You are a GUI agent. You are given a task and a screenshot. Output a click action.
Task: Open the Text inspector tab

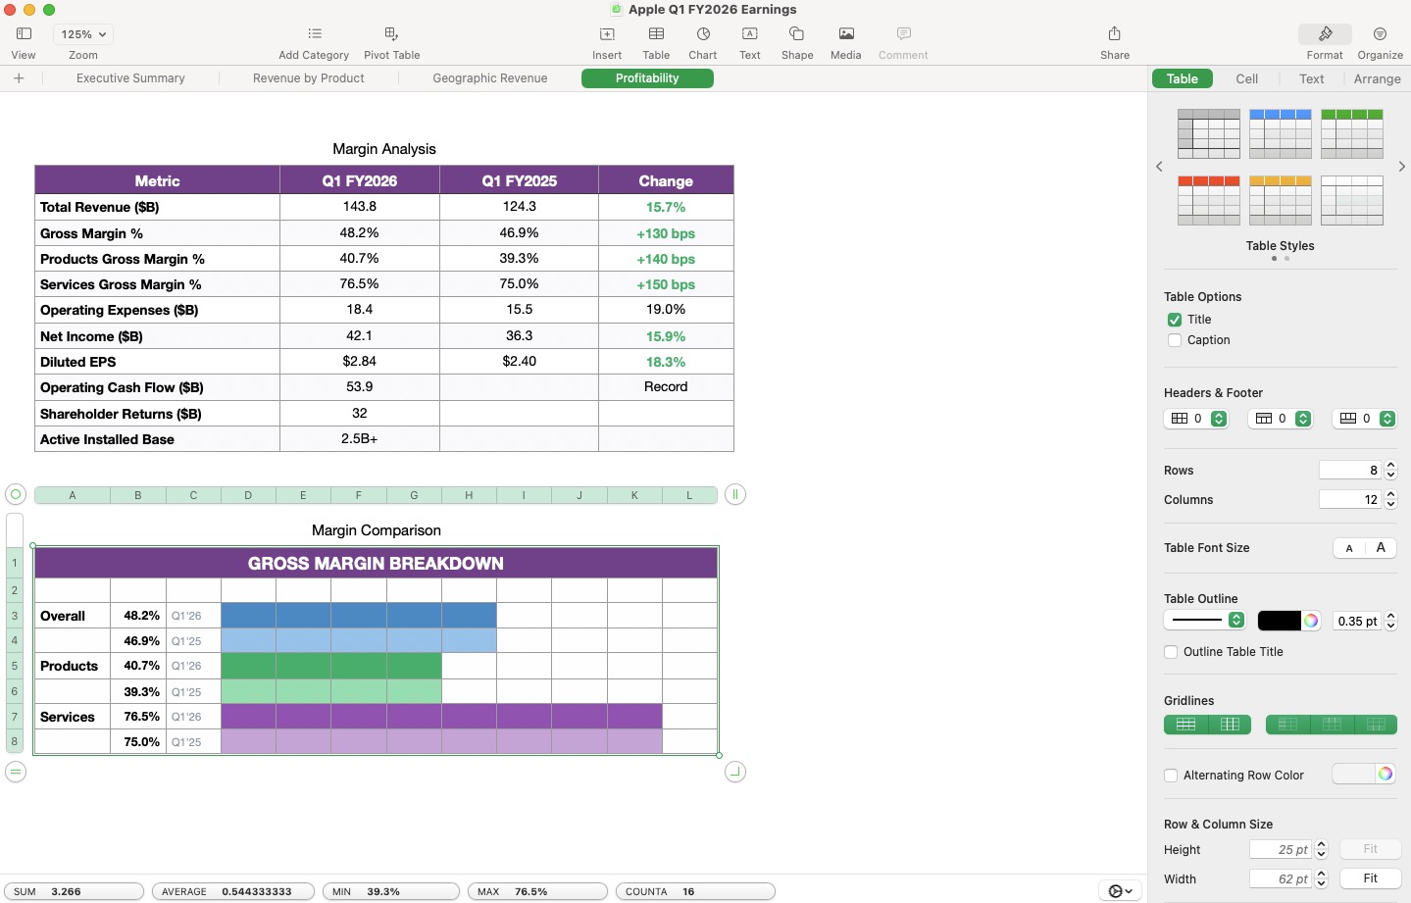(1311, 78)
